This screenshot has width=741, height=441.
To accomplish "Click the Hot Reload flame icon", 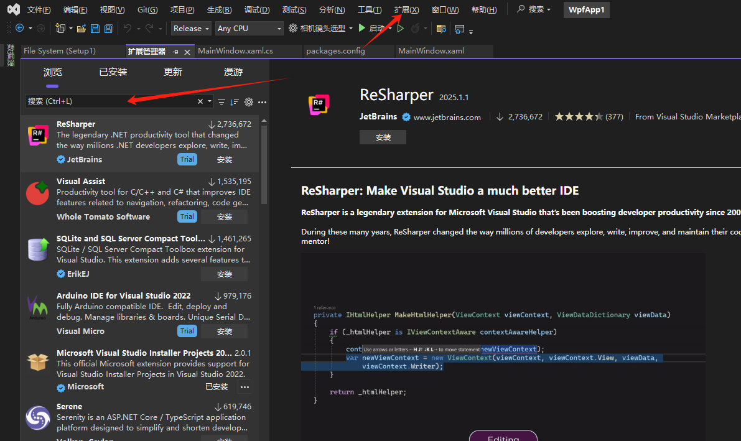I will (416, 29).
